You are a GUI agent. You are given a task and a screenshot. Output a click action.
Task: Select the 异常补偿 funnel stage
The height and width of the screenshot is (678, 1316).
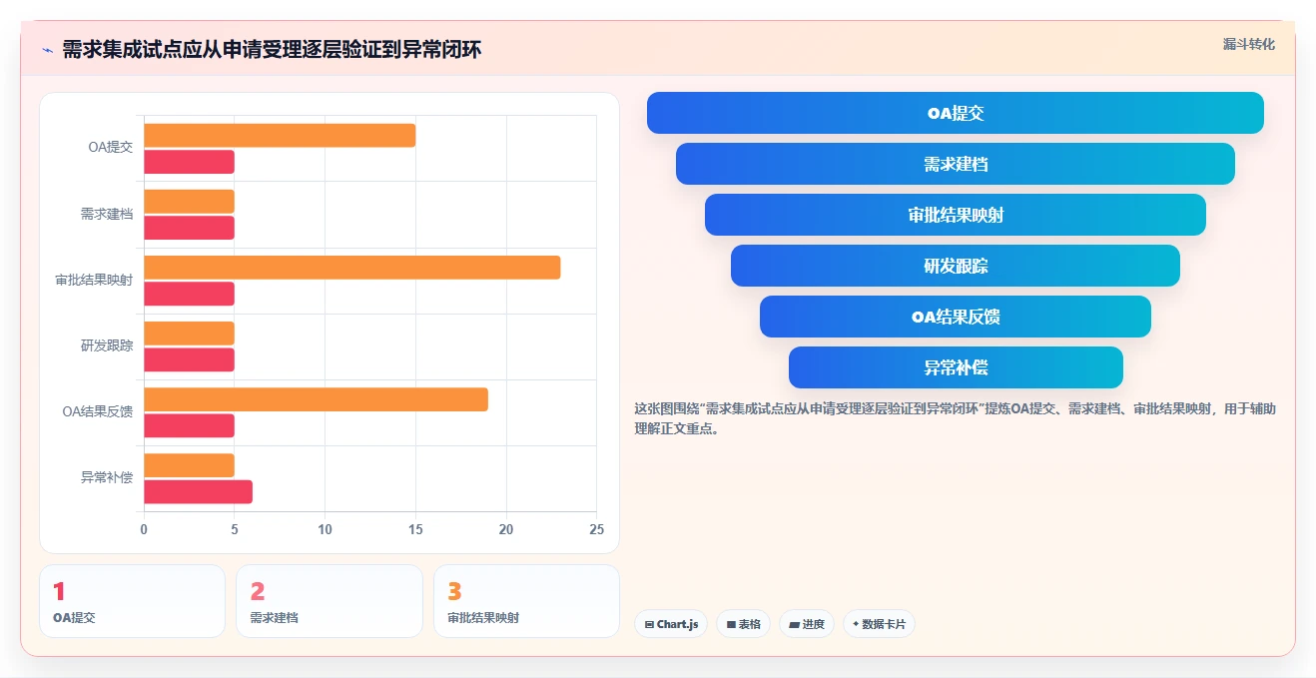click(x=956, y=367)
